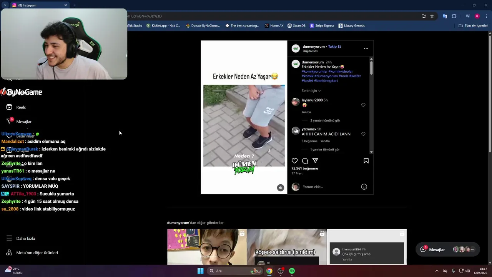Open the translate icon in Chrome toolbar
492x277 pixels.
coord(445,16)
